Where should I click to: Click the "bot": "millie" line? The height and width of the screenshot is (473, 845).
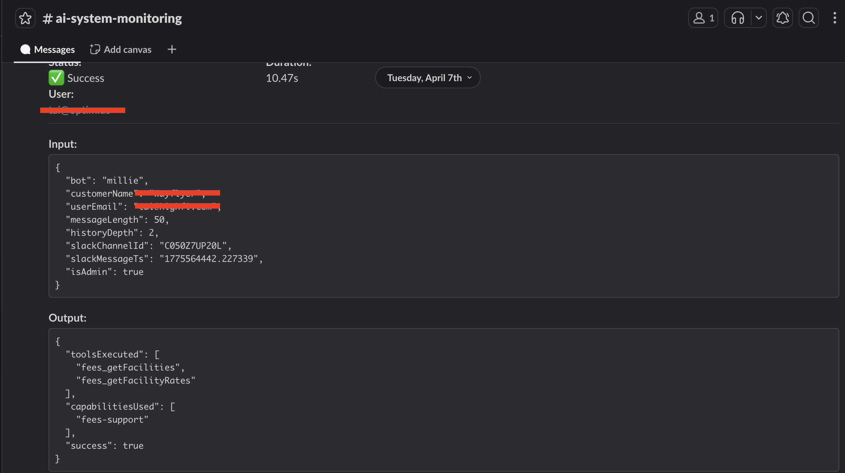pos(107,180)
